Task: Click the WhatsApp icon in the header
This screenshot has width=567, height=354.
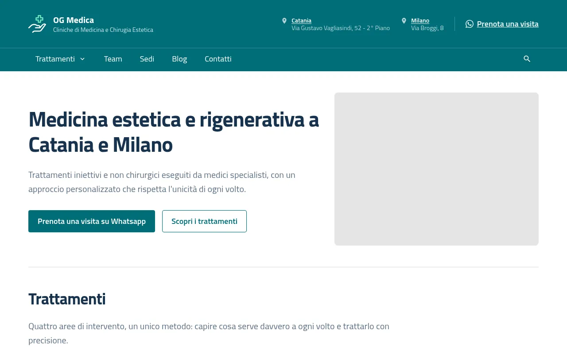Action: 470,24
